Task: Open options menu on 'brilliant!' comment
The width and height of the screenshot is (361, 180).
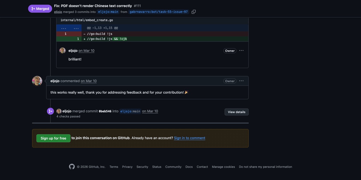Action: 241,51
